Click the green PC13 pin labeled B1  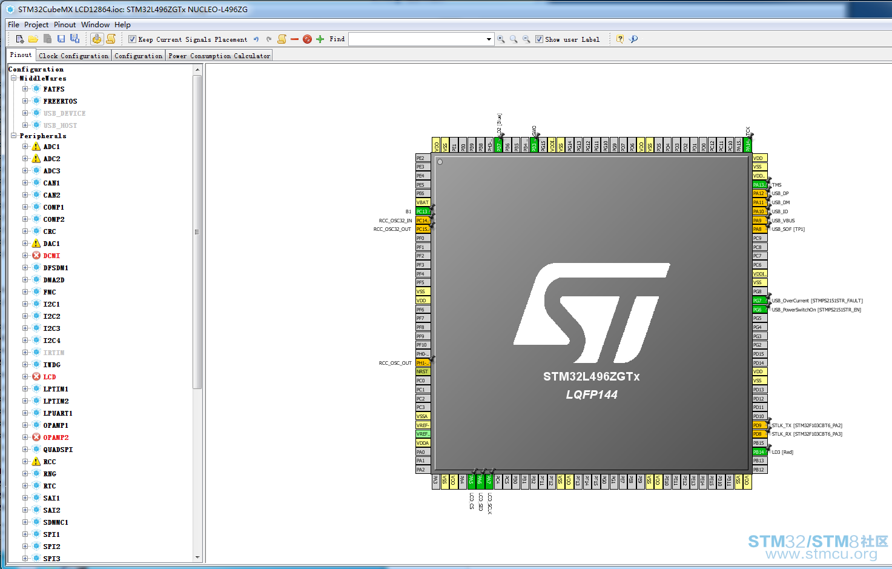click(x=423, y=211)
